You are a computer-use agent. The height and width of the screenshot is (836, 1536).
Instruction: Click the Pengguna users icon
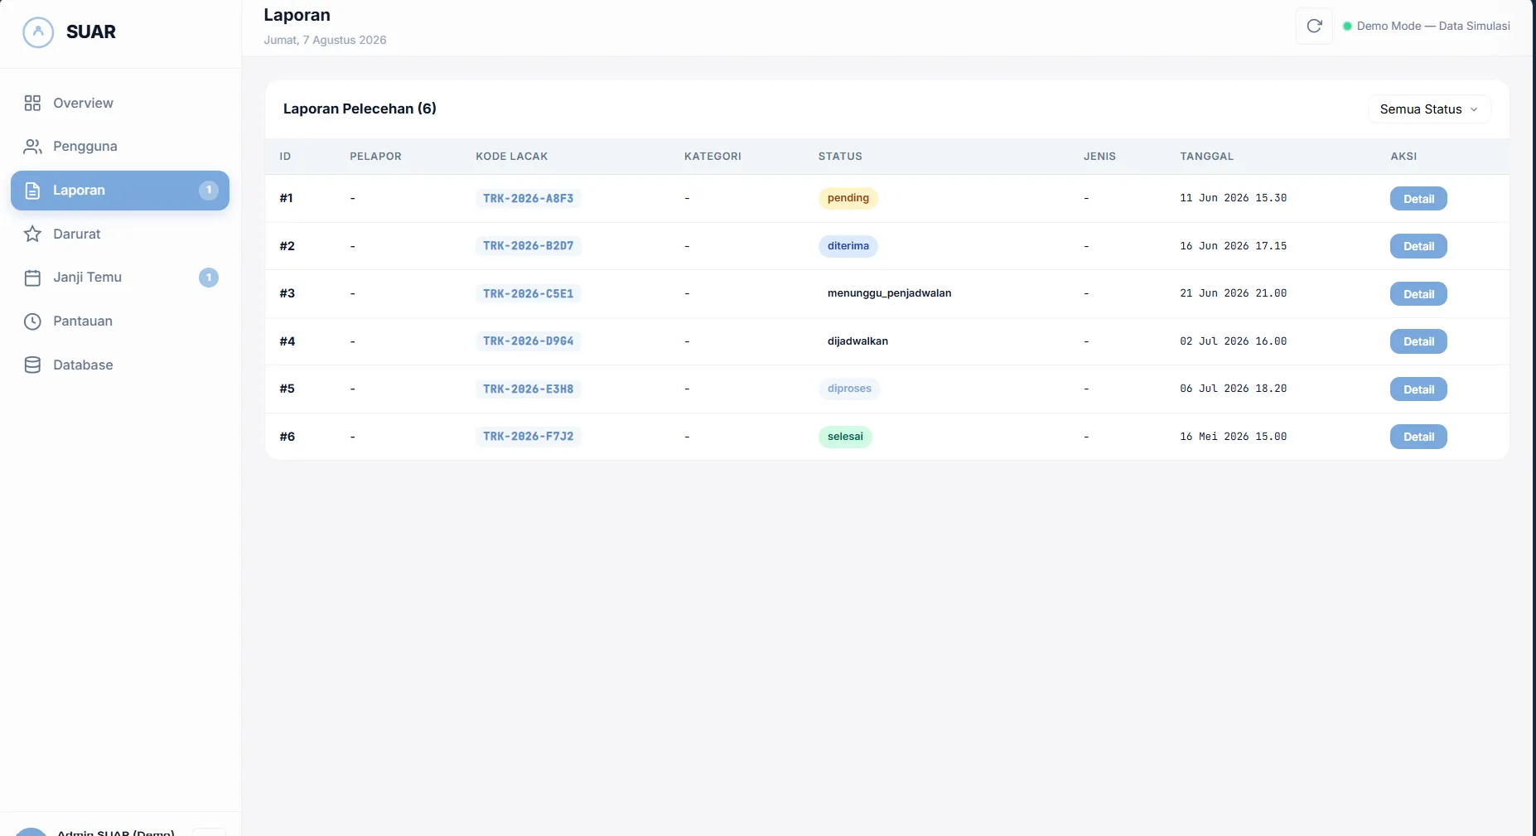32,147
